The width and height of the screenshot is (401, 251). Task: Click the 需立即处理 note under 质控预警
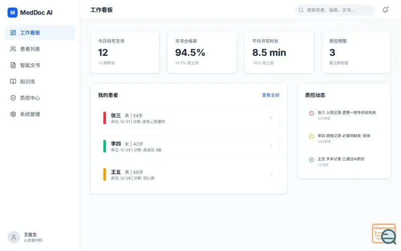(x=339, y=63)
